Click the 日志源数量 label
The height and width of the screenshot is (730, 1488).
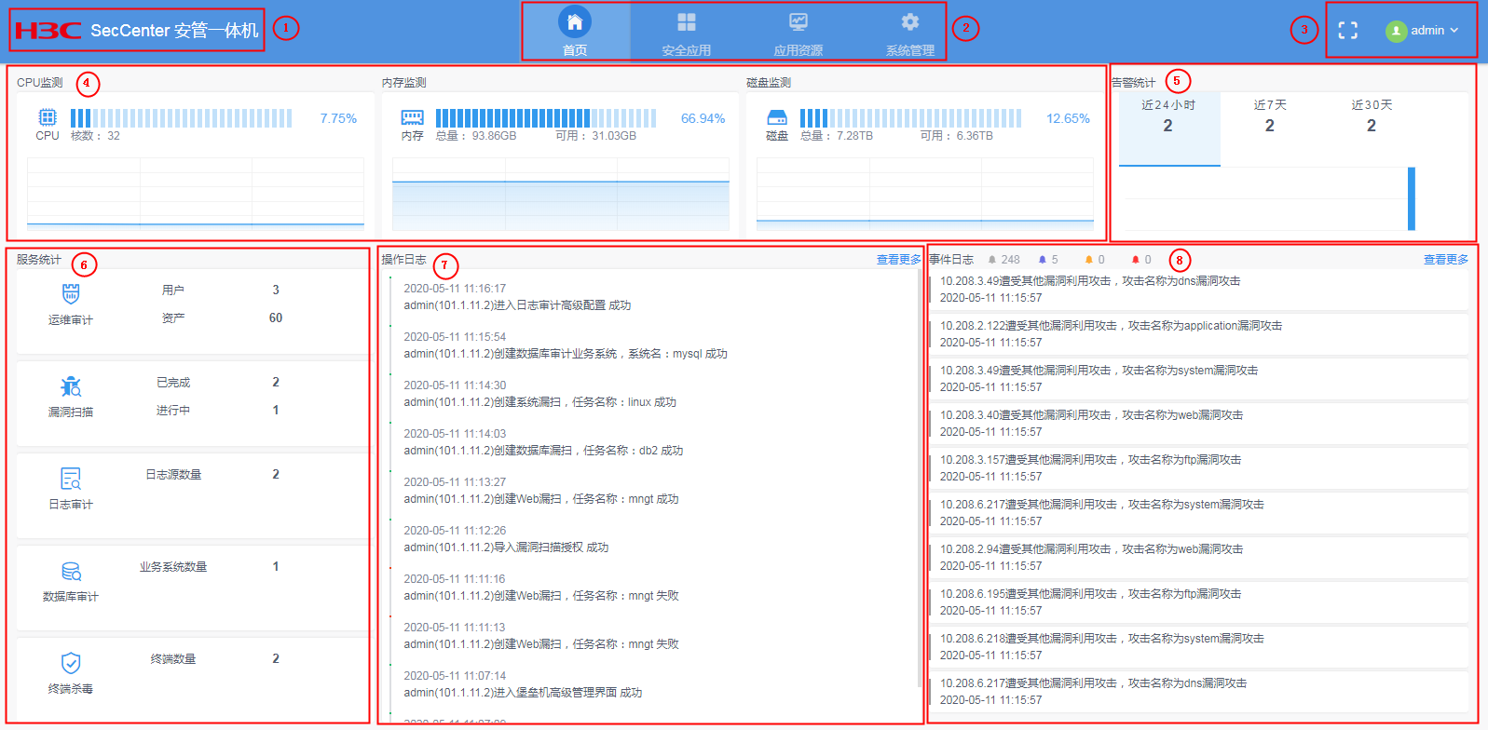[x=173, y=475]
